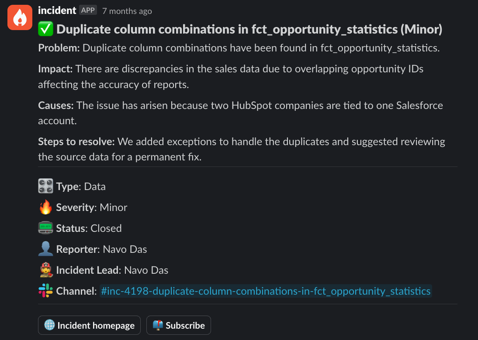478x340 pixels.
Task: Click the green checkmark emoji in title
Action: (x=46, y=29)
